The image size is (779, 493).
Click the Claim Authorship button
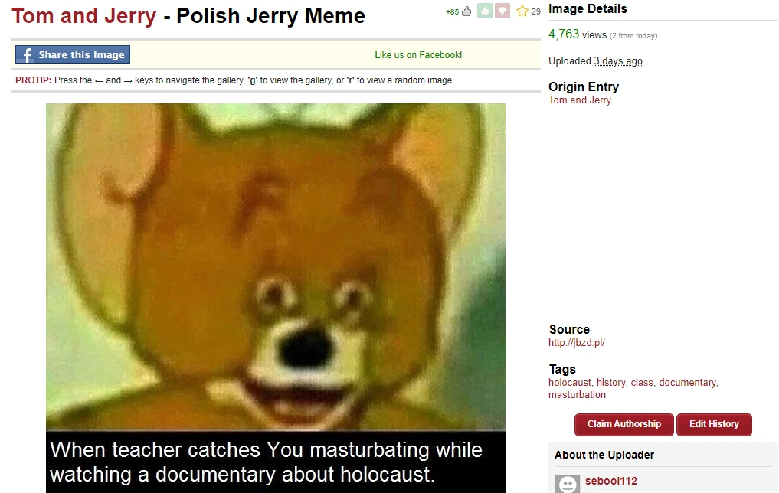(x=624, y=425)
